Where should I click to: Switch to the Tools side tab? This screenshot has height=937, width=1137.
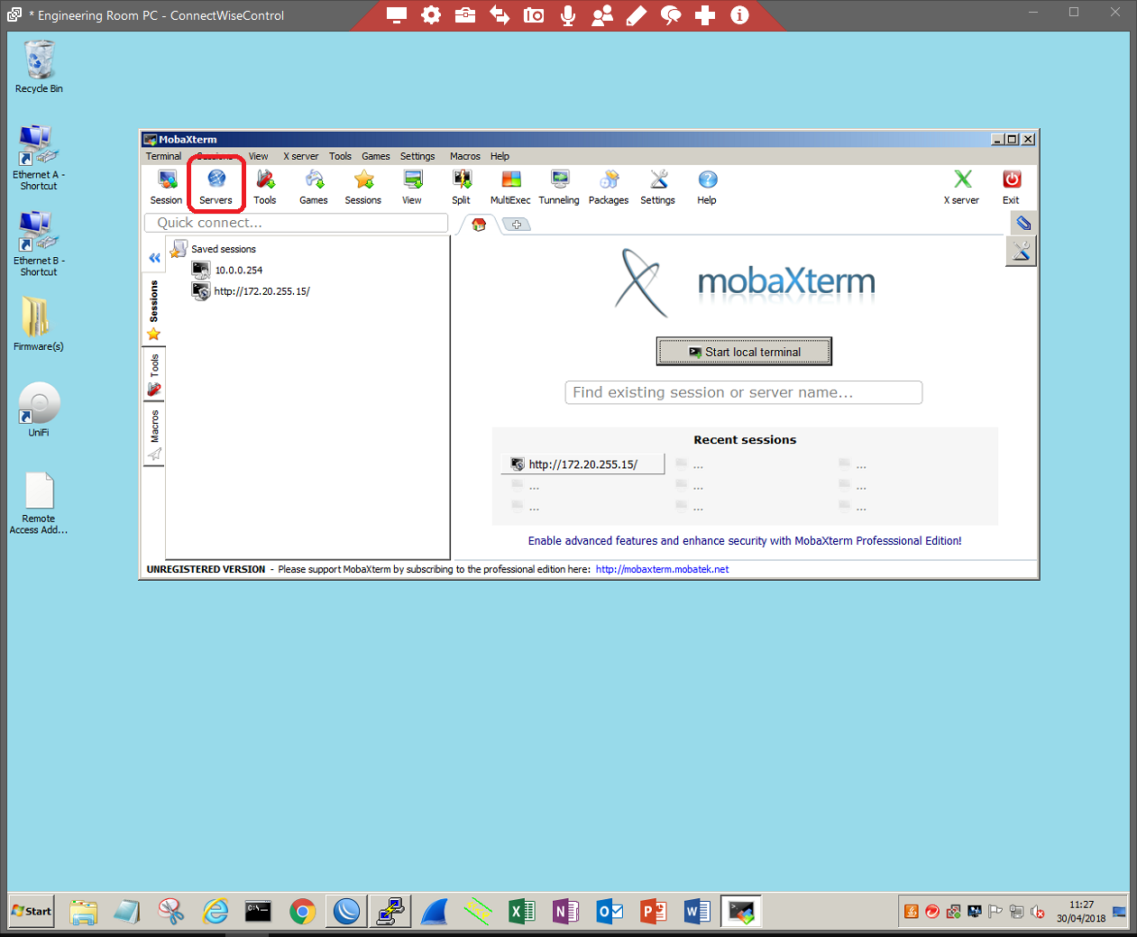[154, 374]
